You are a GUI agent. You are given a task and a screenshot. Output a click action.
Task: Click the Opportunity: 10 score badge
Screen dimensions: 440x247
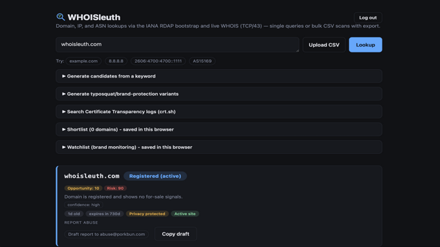(83, 188)
